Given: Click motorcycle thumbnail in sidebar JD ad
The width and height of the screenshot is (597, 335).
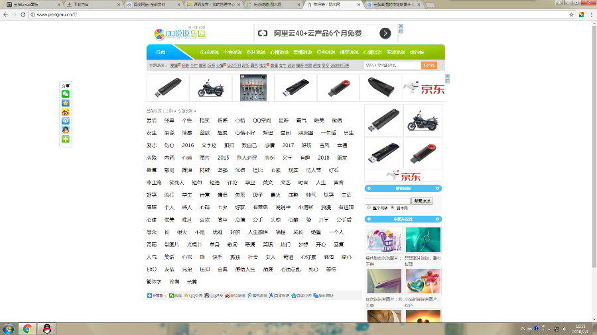Looking at the screenshot, I should click(423, 120).
